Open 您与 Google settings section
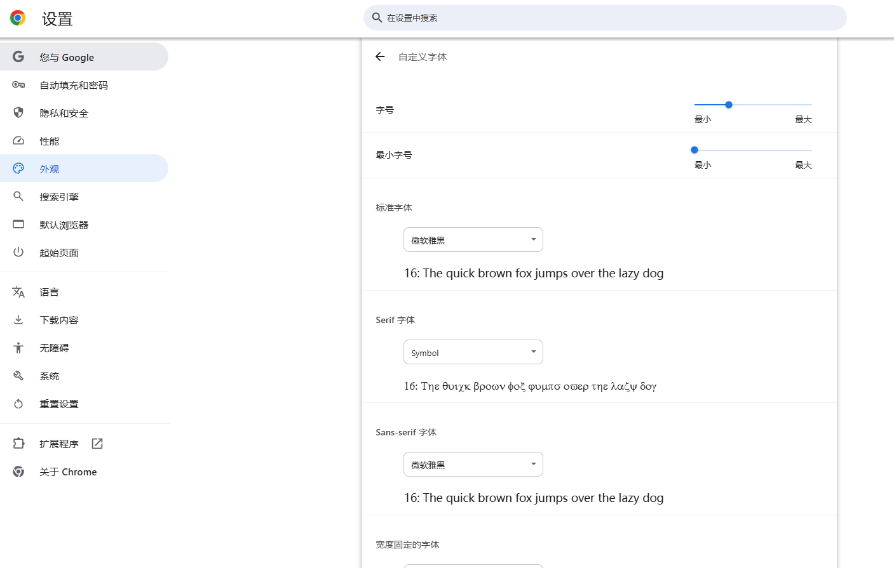 pyautogui.click(x=84, y=56)
